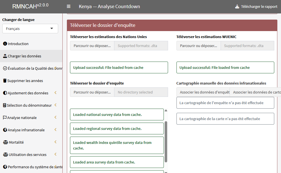Click the WUENIC supported formats field
This screenshot has width=281, height=173.
click(247, 46)
